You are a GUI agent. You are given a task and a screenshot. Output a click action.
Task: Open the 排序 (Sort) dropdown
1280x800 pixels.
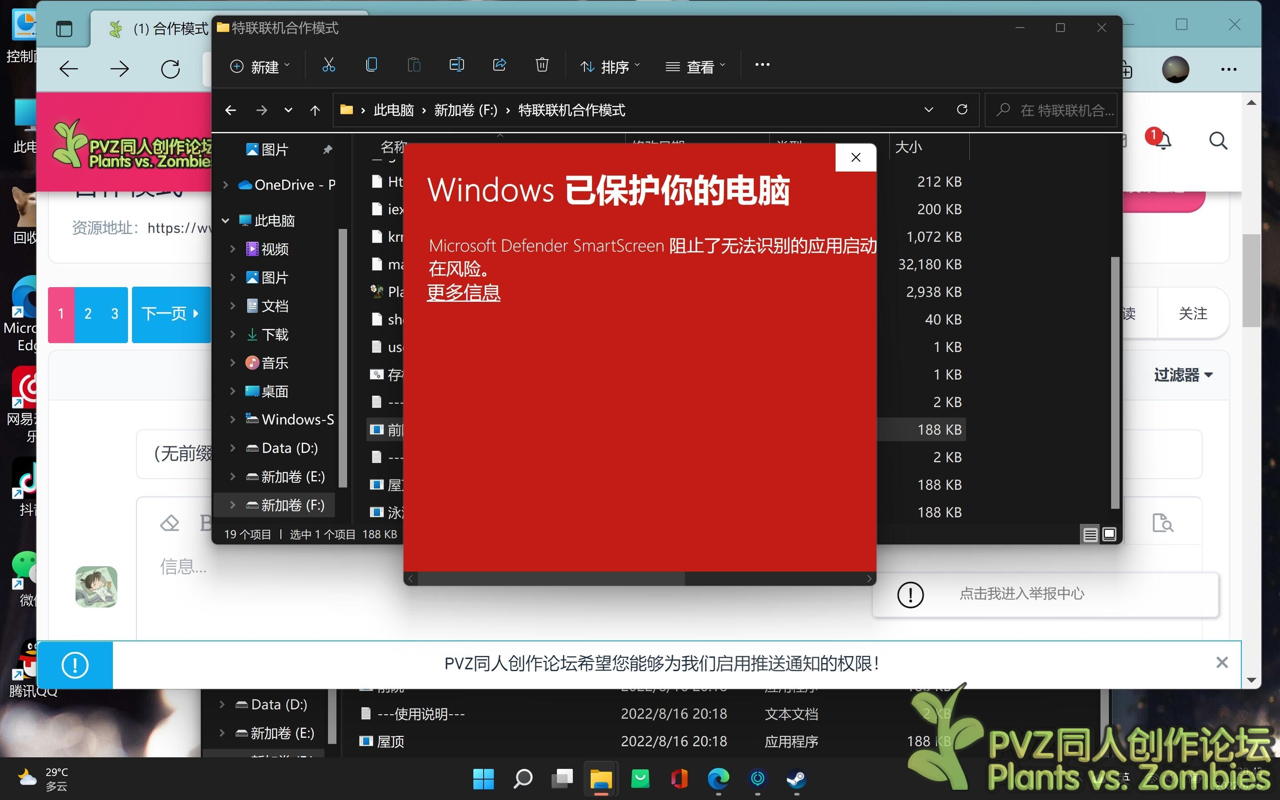coord(610,66)
